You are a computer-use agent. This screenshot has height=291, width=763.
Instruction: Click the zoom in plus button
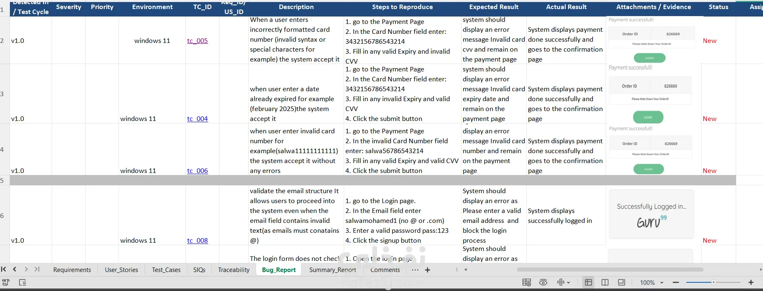(751, 282)
